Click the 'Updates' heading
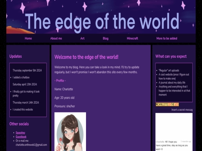 [16, 56]
